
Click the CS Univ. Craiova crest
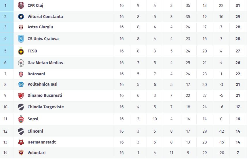[x=21, y=39]
